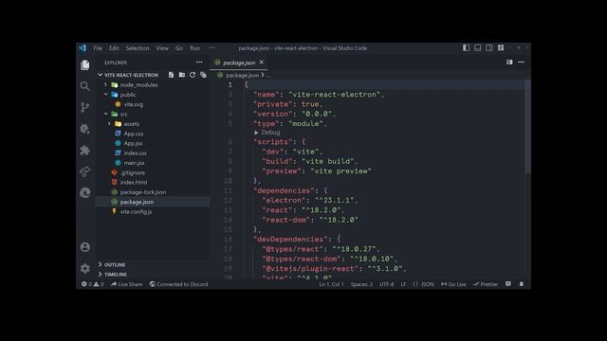Click the Debug code lens above scripts

[267, 133]
